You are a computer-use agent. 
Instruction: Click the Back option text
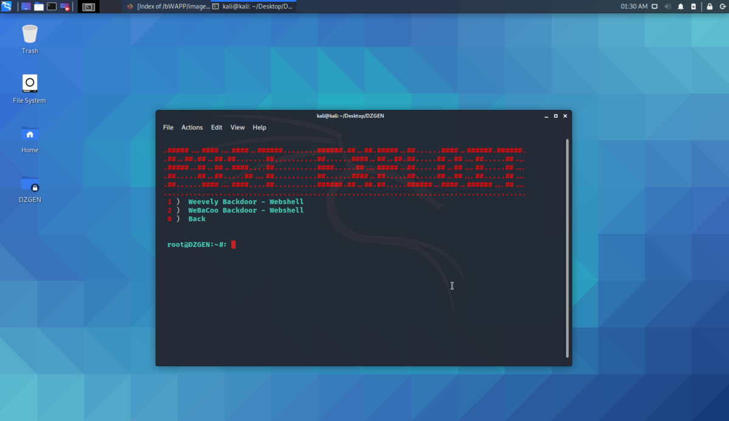197,219
